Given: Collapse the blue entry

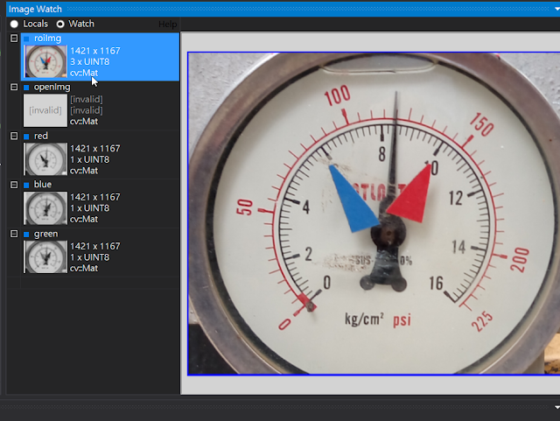Looking at the screenshot, I should point(14,185).
